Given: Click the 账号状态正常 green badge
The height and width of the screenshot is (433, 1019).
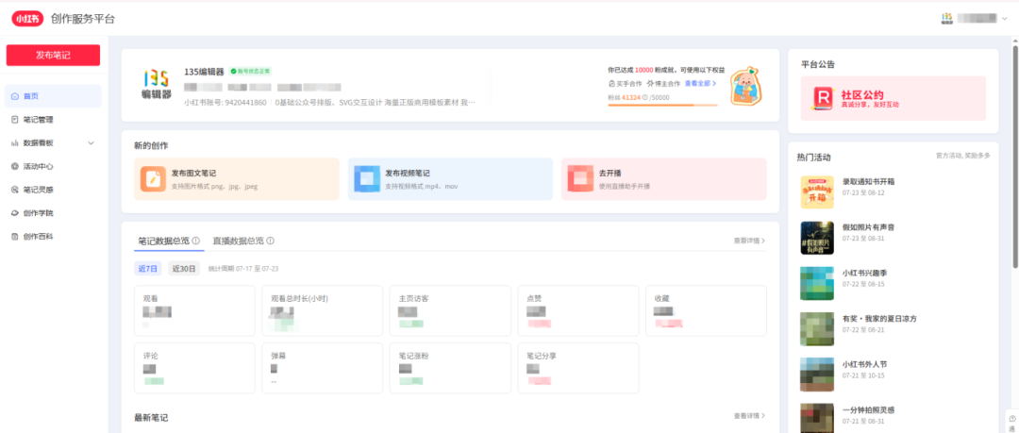Looking at the screenshot, I should tap(249, 72).
